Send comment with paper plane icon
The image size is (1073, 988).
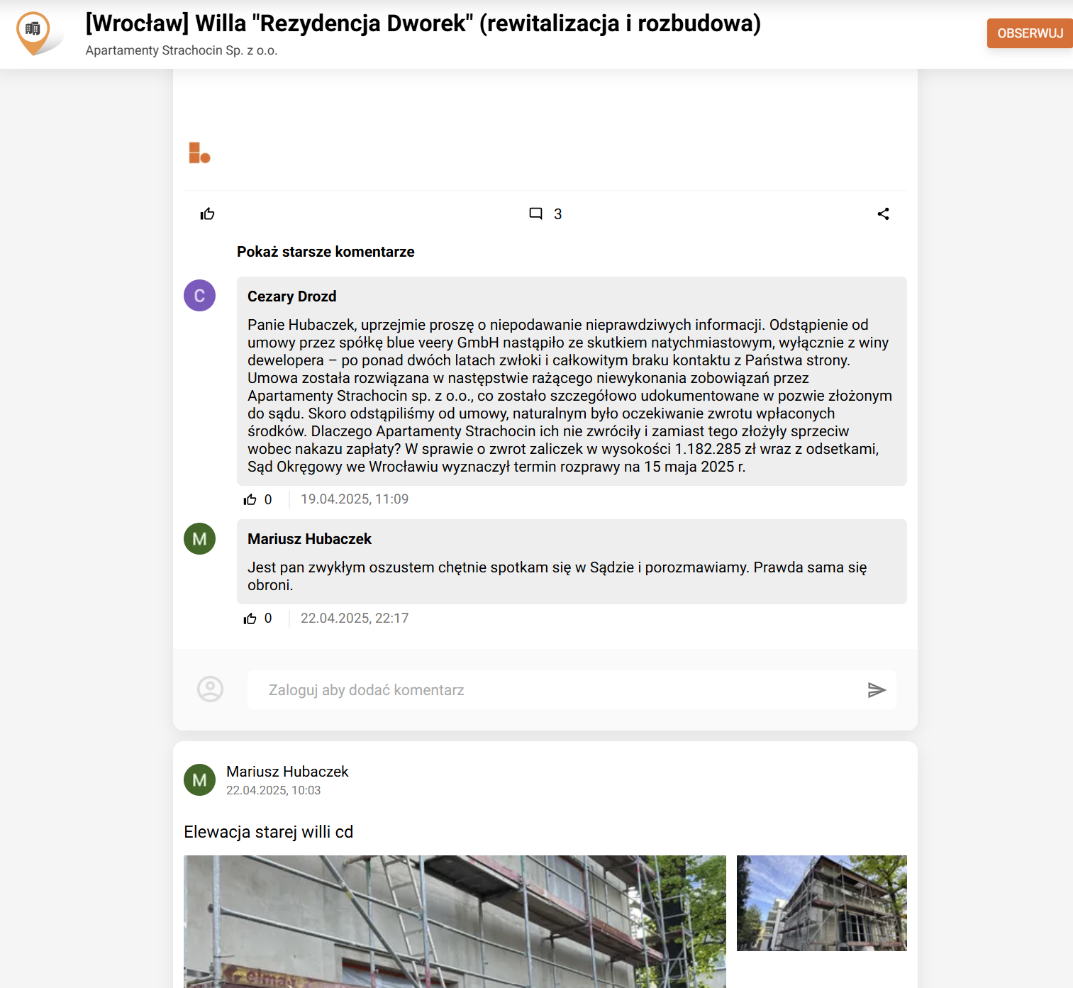click(x=877, y=690)
